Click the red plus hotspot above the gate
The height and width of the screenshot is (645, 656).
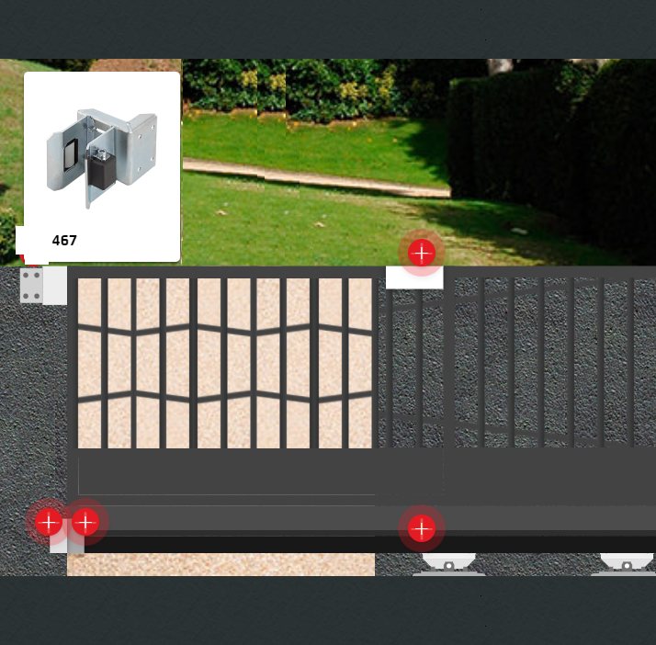click(421, 253)
